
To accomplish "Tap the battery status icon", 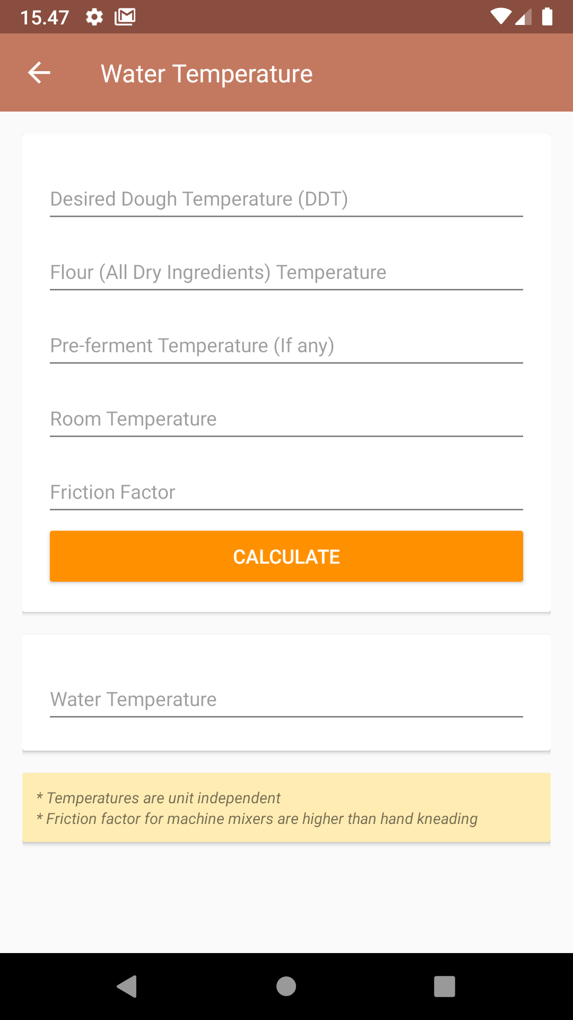I will 548,16.
